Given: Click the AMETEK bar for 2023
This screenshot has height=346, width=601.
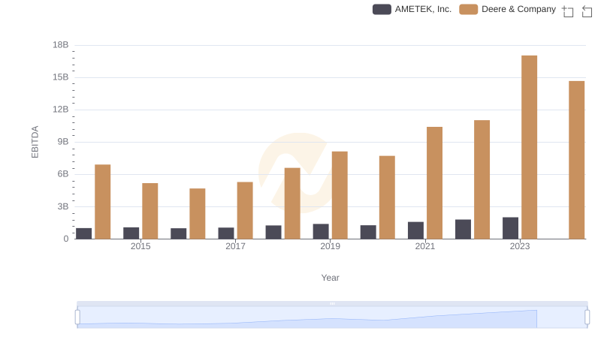Looking at the screenshot, I should pos(511,228).
